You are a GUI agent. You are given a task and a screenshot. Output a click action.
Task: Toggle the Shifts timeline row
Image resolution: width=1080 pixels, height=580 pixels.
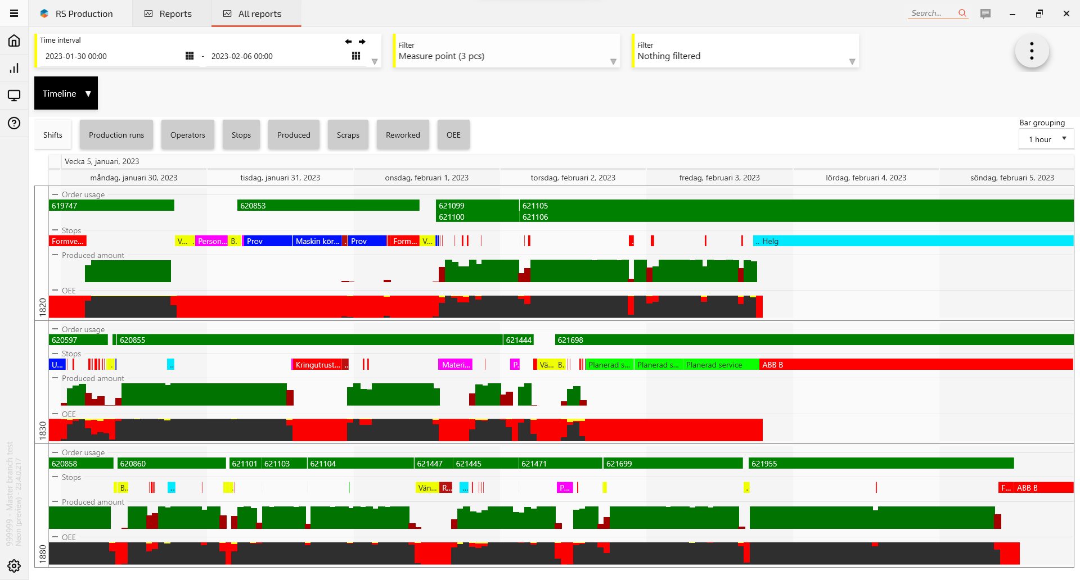click(53, 135)
